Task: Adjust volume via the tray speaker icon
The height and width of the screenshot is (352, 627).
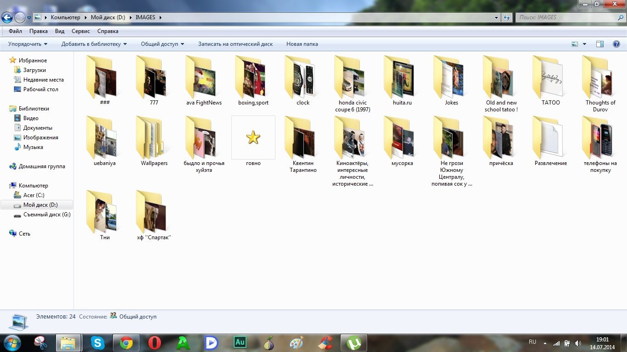Action: 578,343
